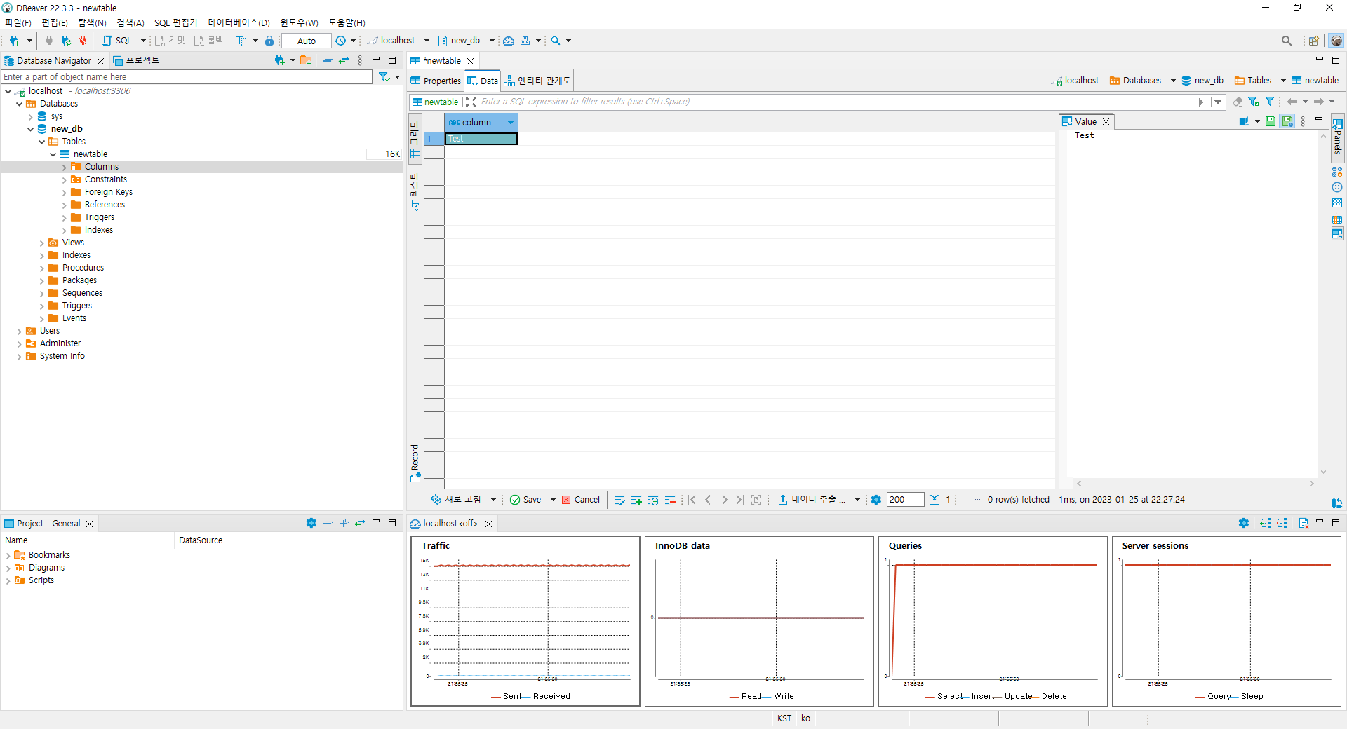
Task: Click the global search magnifier icon at right
Action: click(x=1287, y=41)
